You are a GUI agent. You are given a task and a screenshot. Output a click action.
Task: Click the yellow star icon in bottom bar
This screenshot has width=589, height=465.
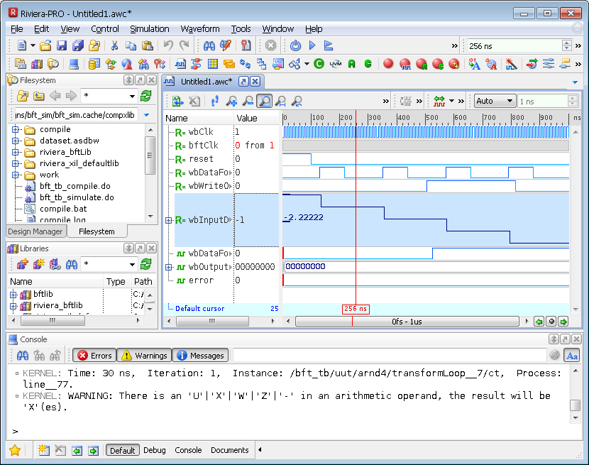[x=15, y=450]
